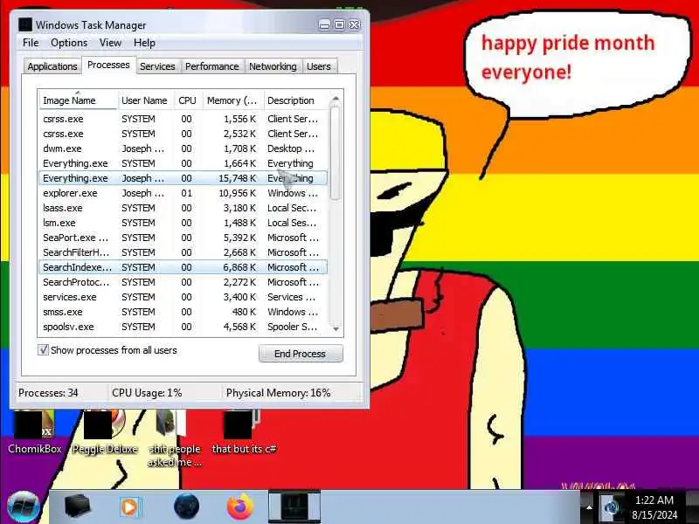Sort by User Name column header

coord(146,100)
